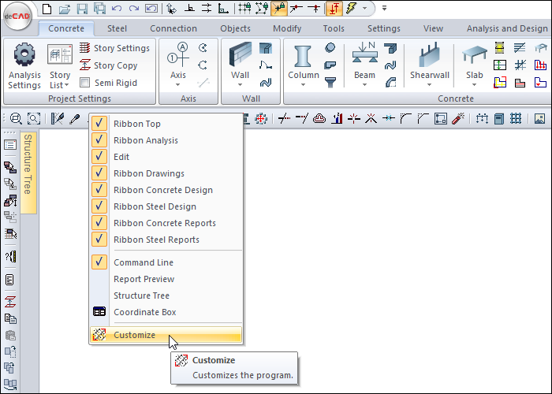552x394 pixels.
Task: Click the Undo arrow icon
Action: click(117, 9)
